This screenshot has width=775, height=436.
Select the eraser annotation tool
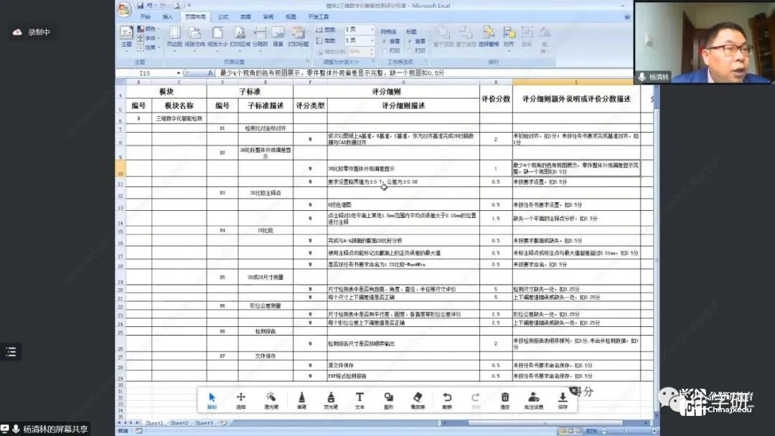pyautogui.click(x=418, y=399)
